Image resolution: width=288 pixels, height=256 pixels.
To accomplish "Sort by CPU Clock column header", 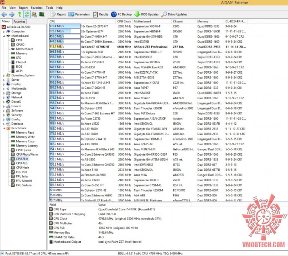I will (x=124, y=21).
